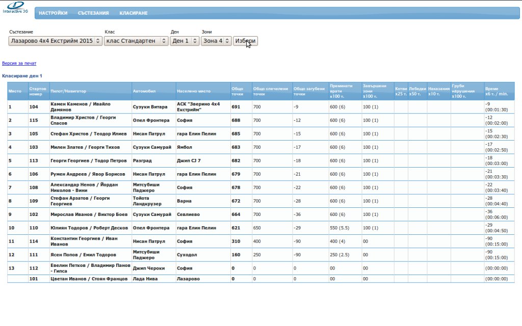Click the Джип Чероки car cell

tap(154, 268)
